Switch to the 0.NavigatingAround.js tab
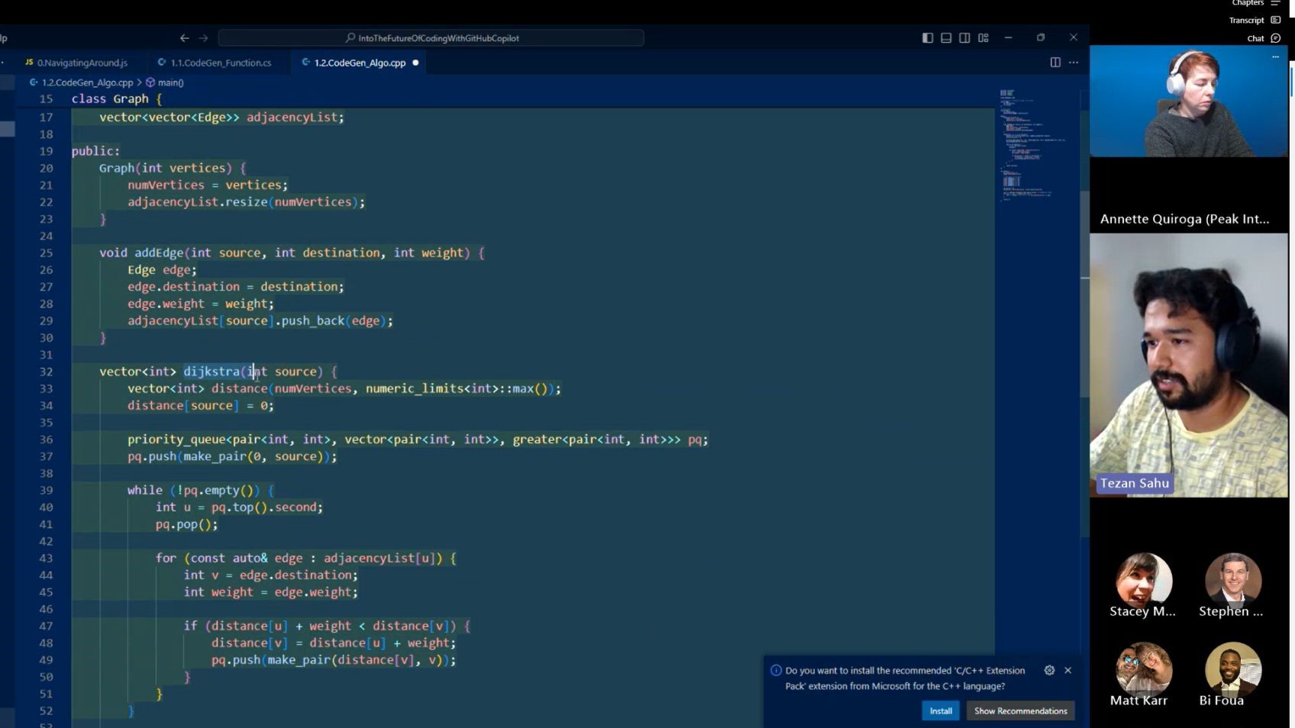Viewport: 1295px width, 728px height. (76, 63)
